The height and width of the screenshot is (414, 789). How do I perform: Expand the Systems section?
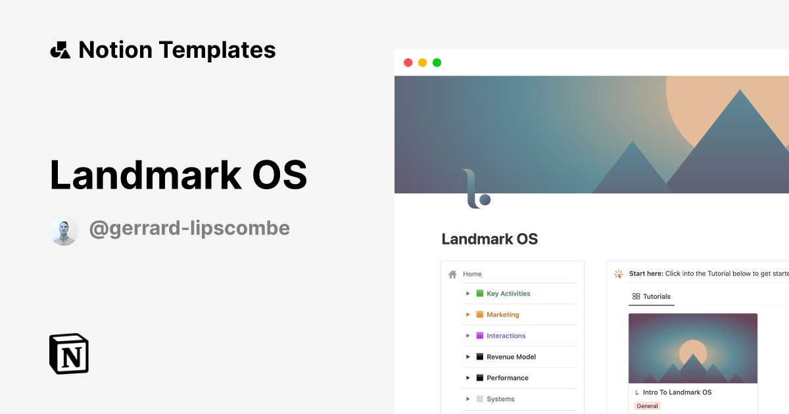tap(468, 398)
